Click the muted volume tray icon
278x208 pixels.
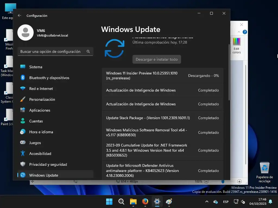tap(243, 202)
